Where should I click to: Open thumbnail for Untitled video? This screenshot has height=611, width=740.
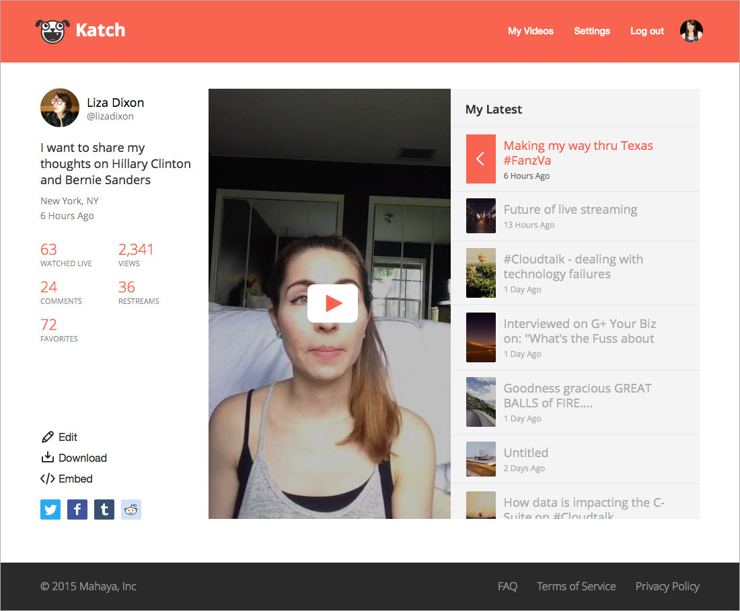481,459
